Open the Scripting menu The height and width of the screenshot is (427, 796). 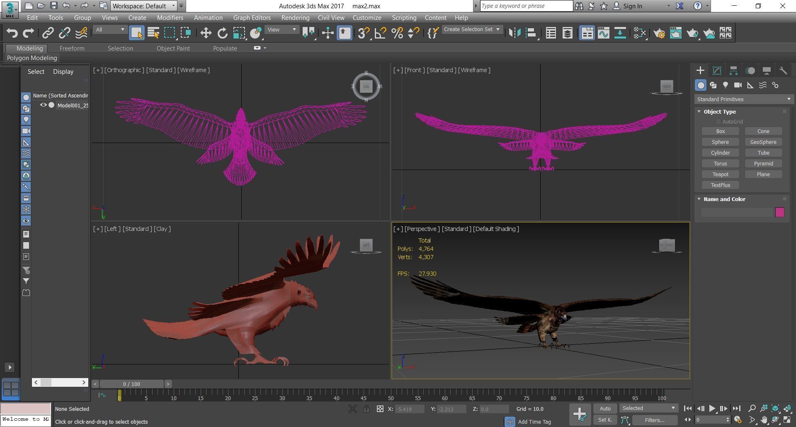point(404,18)
